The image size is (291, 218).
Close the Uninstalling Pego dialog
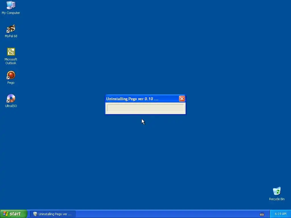tap(182, 98)
